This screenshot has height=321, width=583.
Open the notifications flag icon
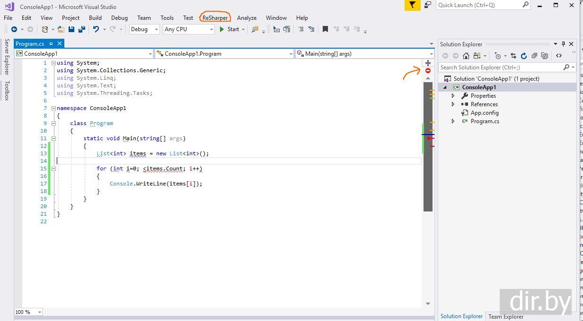click(412, 5)
